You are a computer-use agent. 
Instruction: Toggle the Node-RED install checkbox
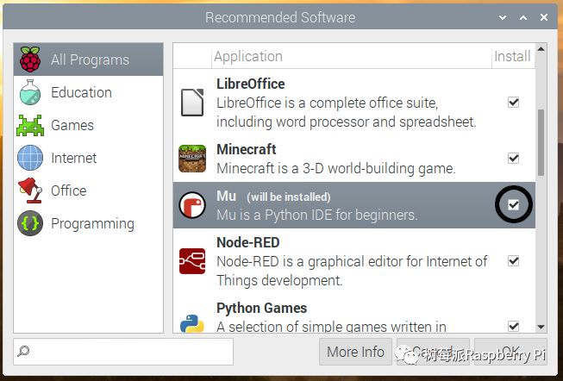pyautogui.click(x=514, y=260)
